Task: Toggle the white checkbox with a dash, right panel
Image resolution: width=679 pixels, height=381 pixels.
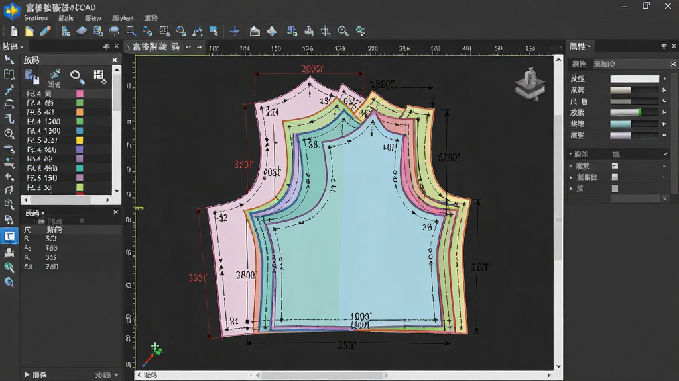Action: [x=615, y=166]
